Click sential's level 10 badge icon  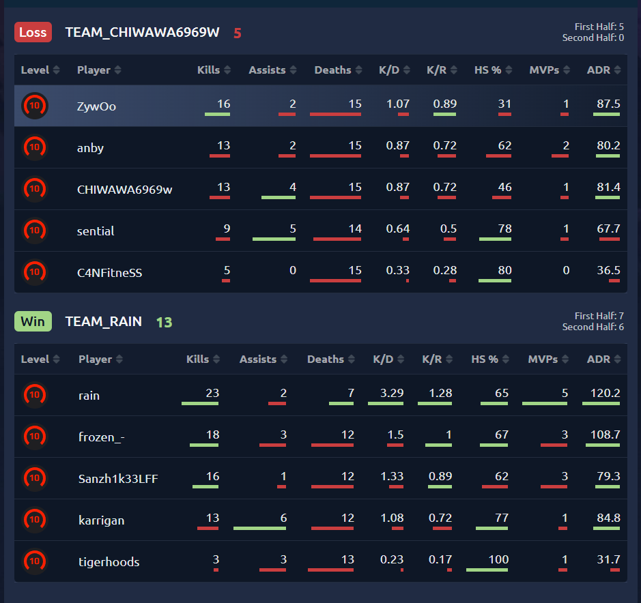(35, 231)
